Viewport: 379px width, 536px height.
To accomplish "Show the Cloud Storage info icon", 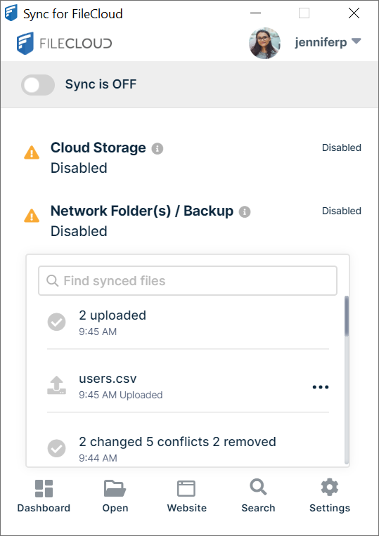I will click(x=158, y=149).
